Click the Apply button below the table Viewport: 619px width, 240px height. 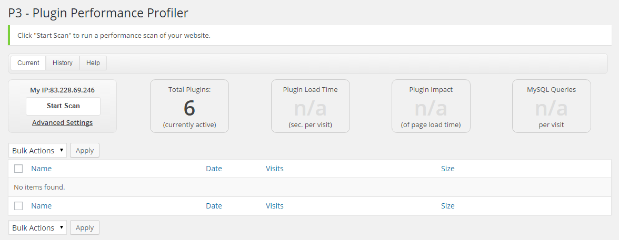click(x=84, y=228)
